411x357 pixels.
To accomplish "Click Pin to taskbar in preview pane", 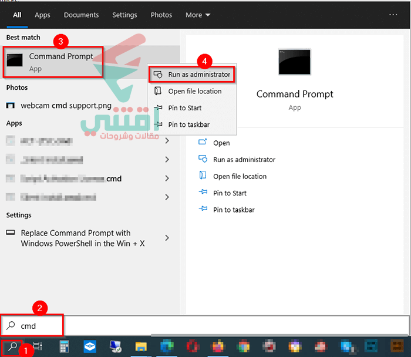I will pos(234,210).
